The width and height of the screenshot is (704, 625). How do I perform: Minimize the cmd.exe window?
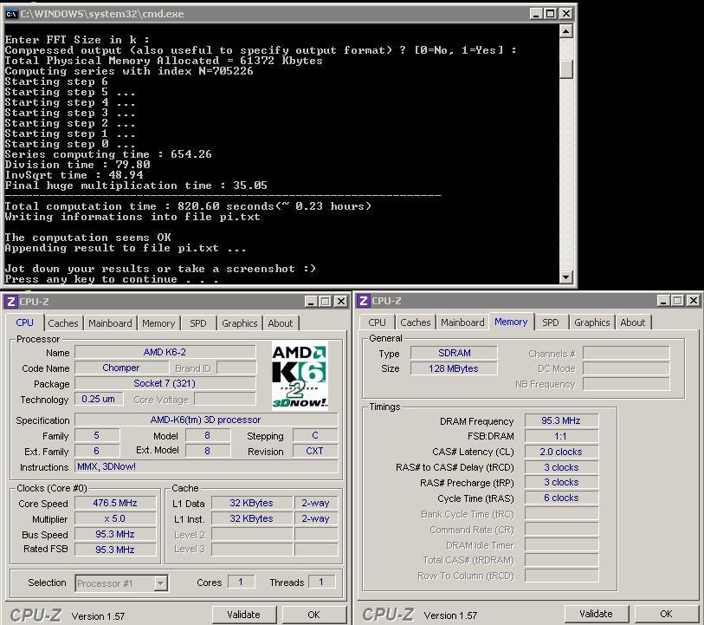(536, 14)
